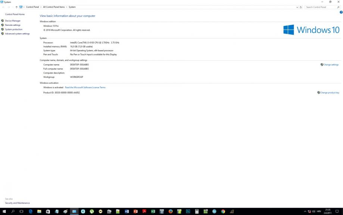Launch Word from the taskbar
This screenshot has height=215, width=343.
coord(127,212)
